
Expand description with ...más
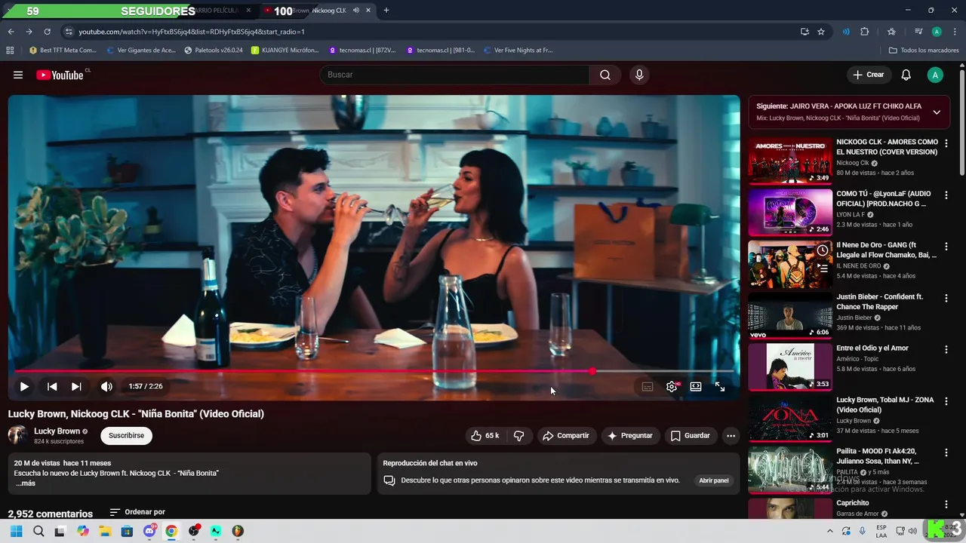pos(26,483)
